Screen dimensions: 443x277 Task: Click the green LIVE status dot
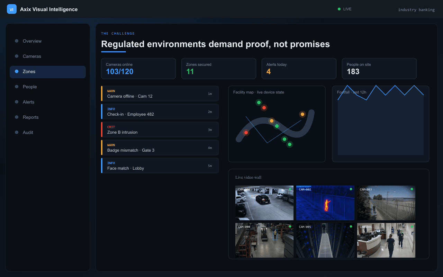[339, 9]
